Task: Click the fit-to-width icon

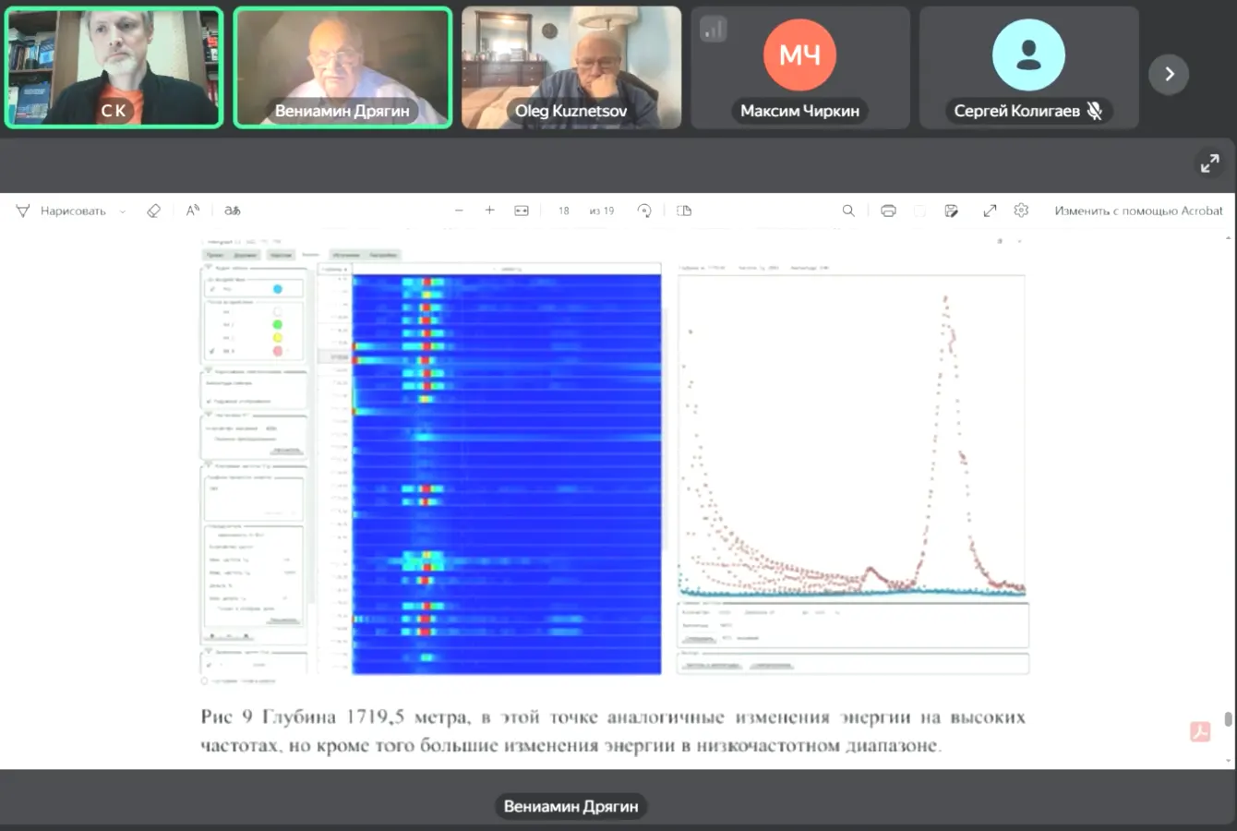Action: click(522, 211)
